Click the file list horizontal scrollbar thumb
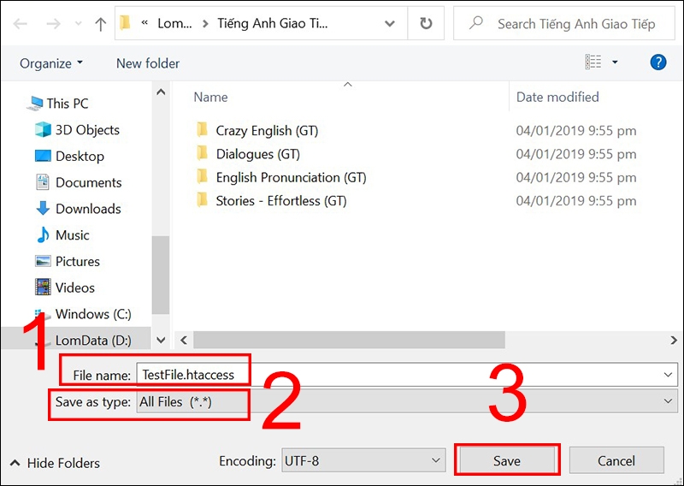 349,340
